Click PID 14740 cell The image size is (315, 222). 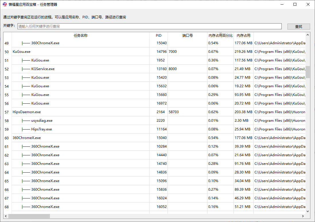pos(162,164)
